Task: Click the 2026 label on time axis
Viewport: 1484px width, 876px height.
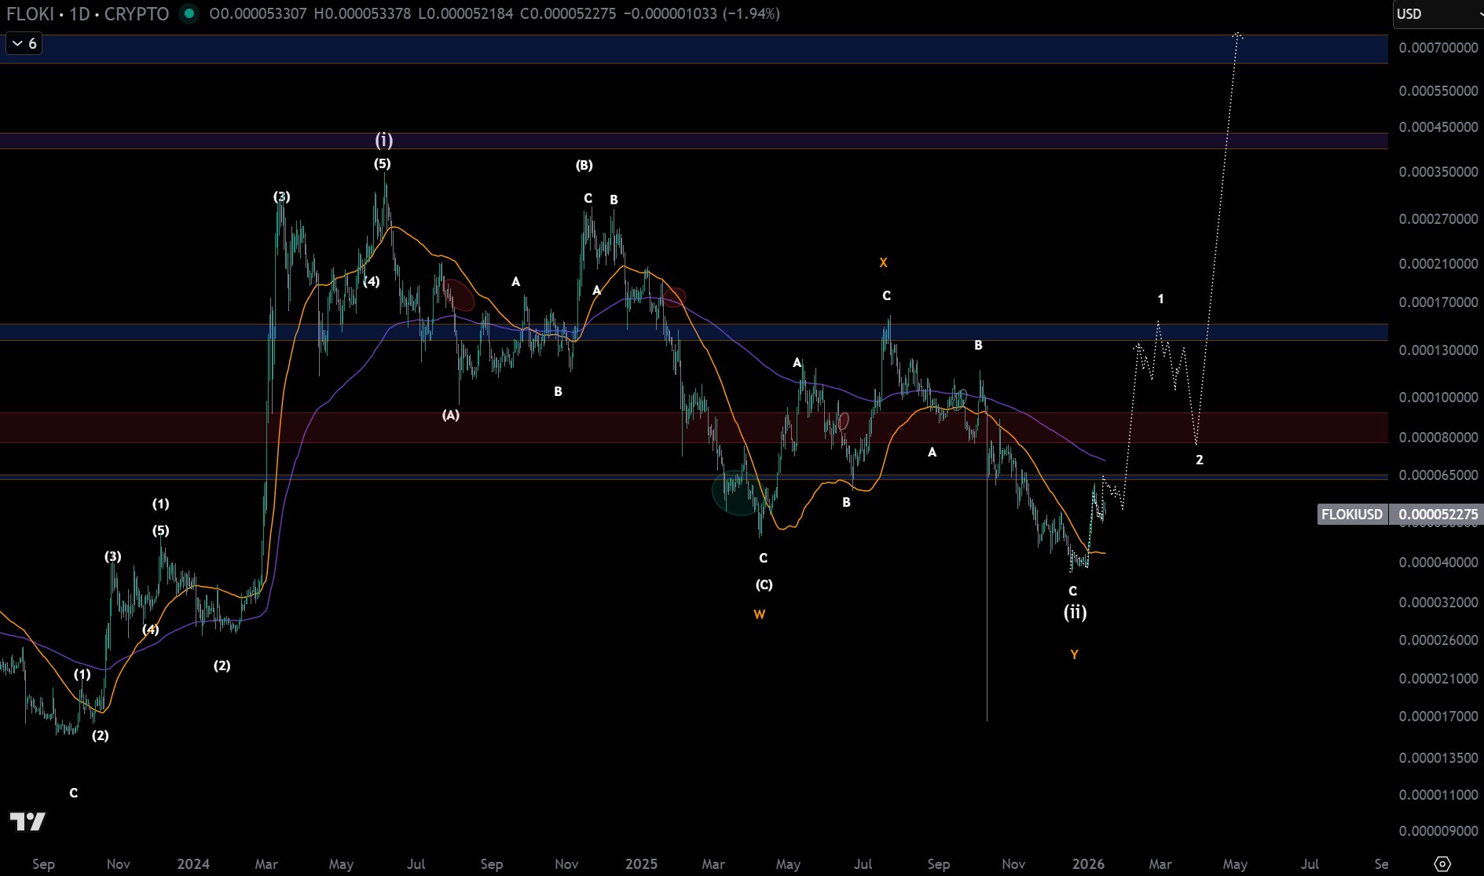Action: [x=1088, y=864]
